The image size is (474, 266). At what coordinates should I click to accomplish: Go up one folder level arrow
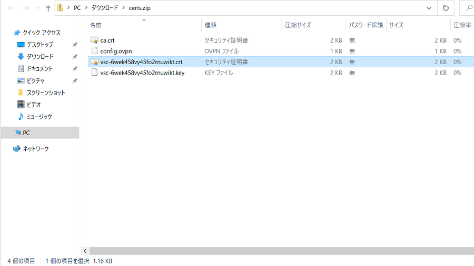(48, 8)
